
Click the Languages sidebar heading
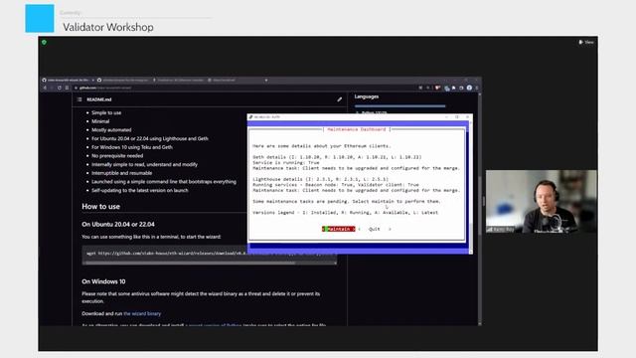click(367, 96)
